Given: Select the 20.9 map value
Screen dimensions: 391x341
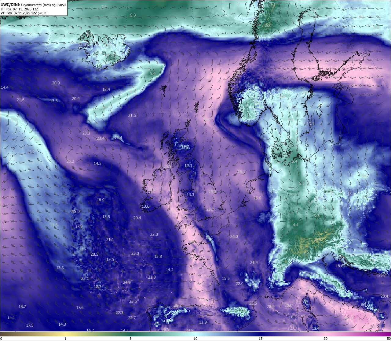Looking at the screenshot, I should point(56,83).
